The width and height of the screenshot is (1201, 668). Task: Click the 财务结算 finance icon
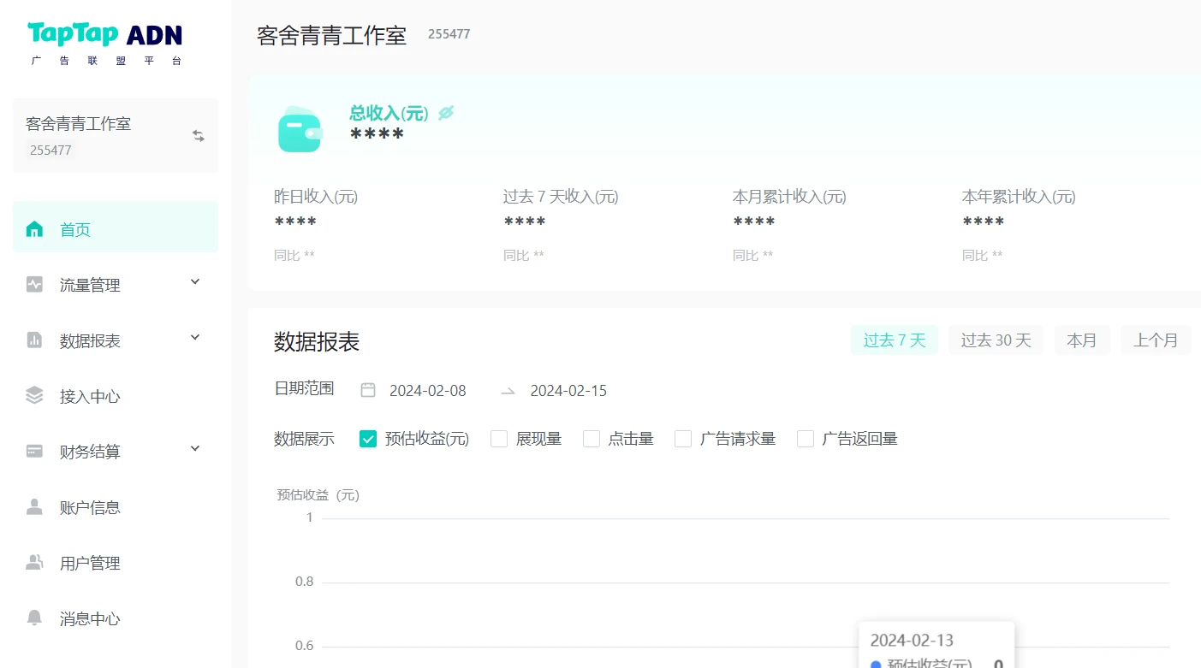pos(34,451)
